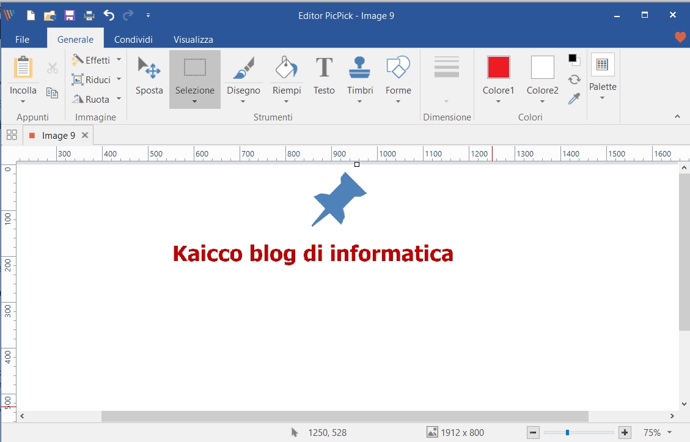Open a file via folder icon
690x442 pixels.
pos(50,16)
